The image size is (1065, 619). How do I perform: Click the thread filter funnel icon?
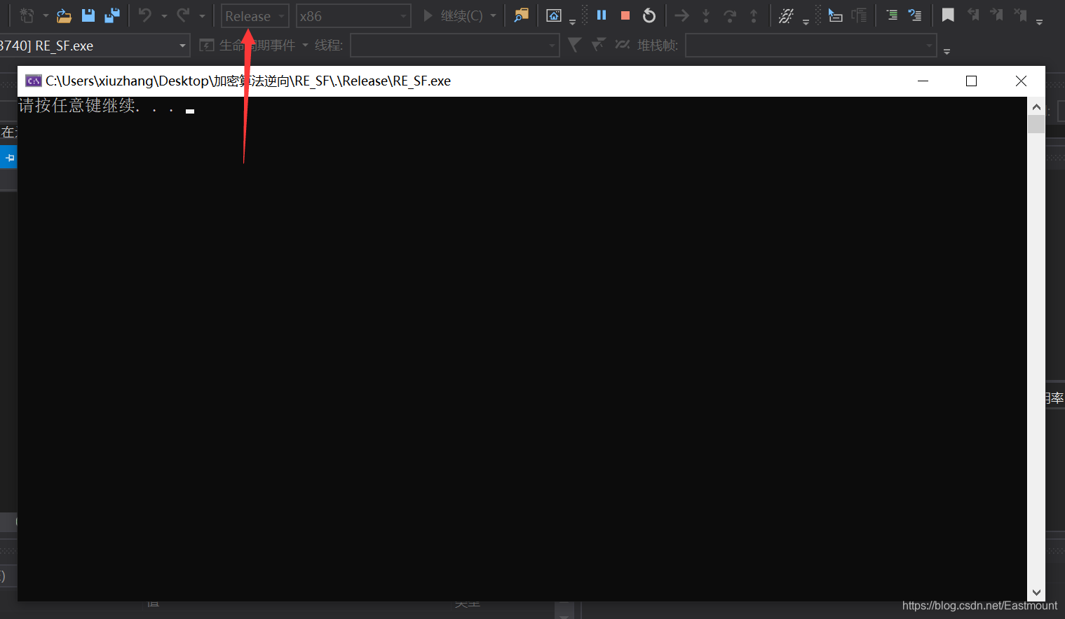click(574, 45)
